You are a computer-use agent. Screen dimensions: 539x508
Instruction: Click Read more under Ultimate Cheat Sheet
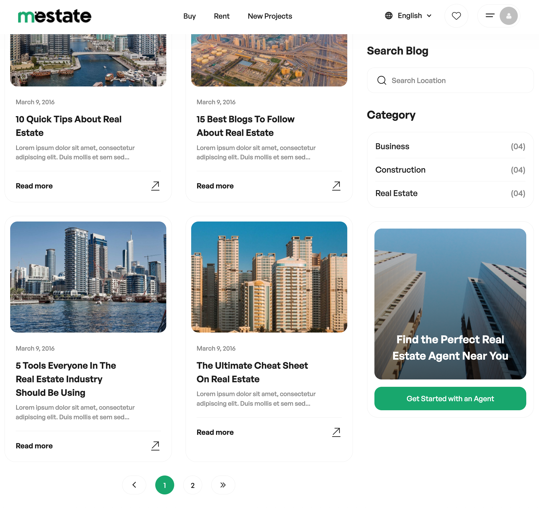[215, 432]
